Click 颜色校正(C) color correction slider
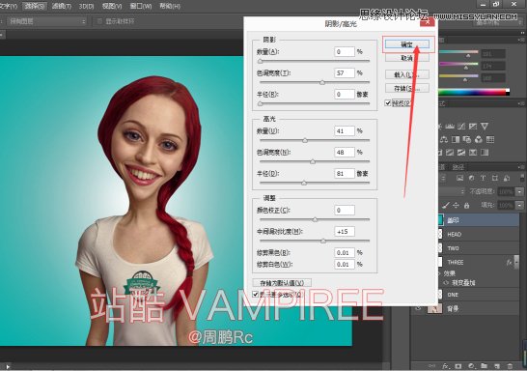The image size is (527, 371). tap(315, 219)
